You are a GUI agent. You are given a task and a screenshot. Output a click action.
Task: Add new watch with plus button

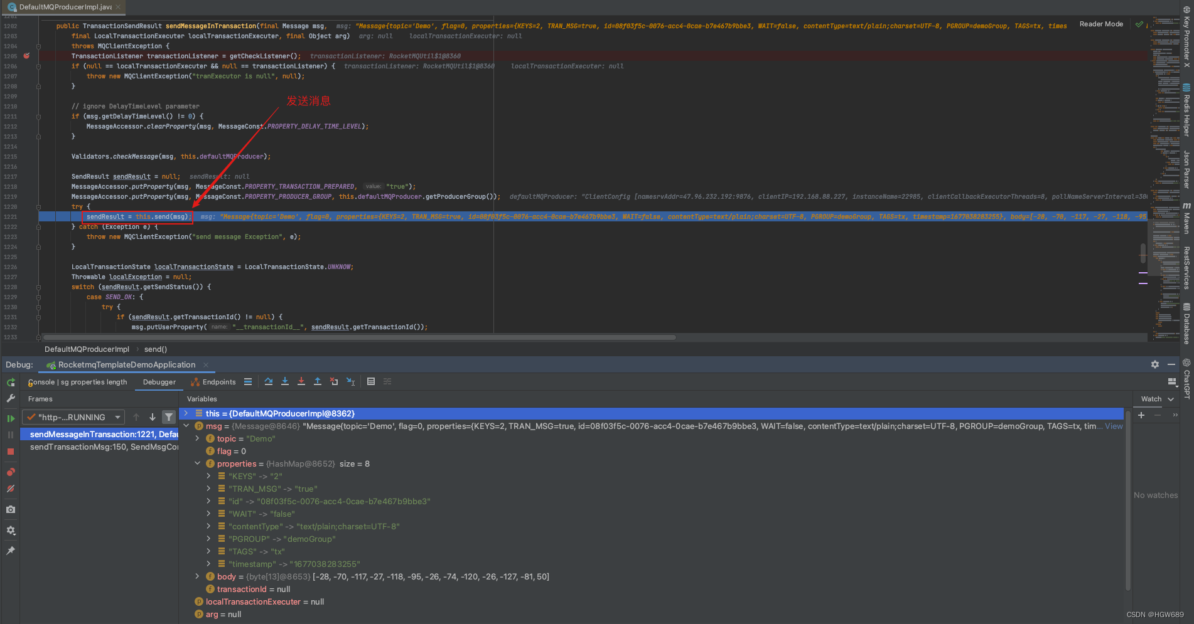click(x=1141, y=415)
